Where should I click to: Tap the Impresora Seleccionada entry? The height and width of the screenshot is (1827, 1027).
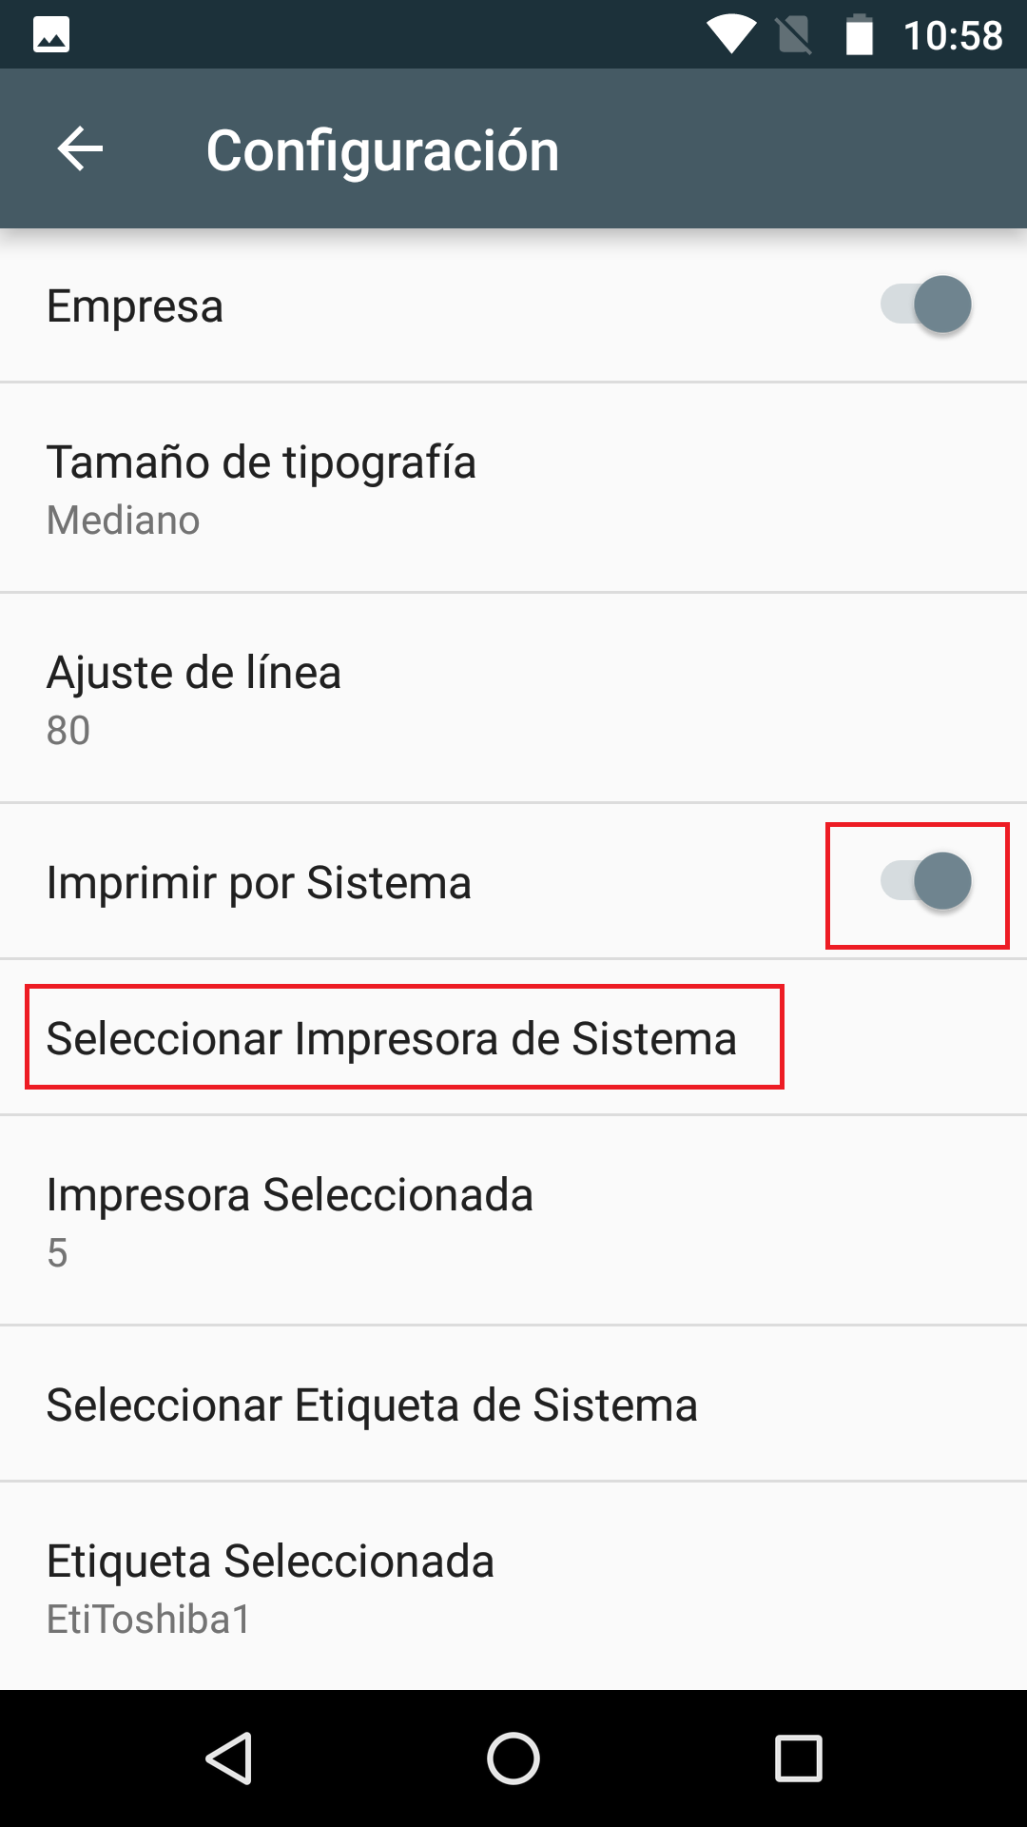click(x=513, y=1221)
